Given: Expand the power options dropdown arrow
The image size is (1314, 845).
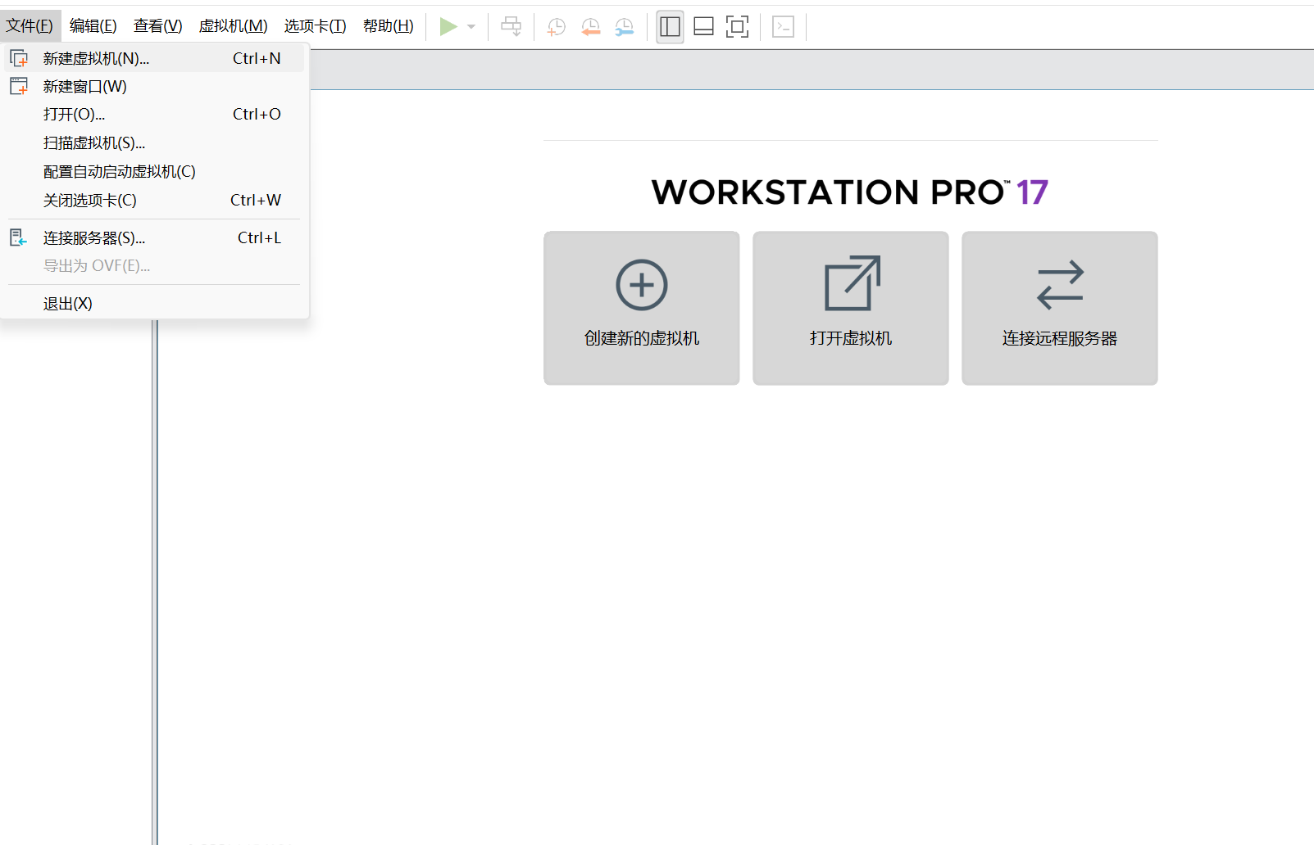Looking at the screenshot, I should pos(471,27).
